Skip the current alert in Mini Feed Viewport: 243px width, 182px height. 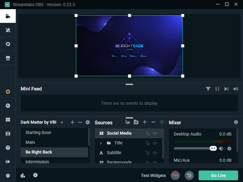pos(226,89)
